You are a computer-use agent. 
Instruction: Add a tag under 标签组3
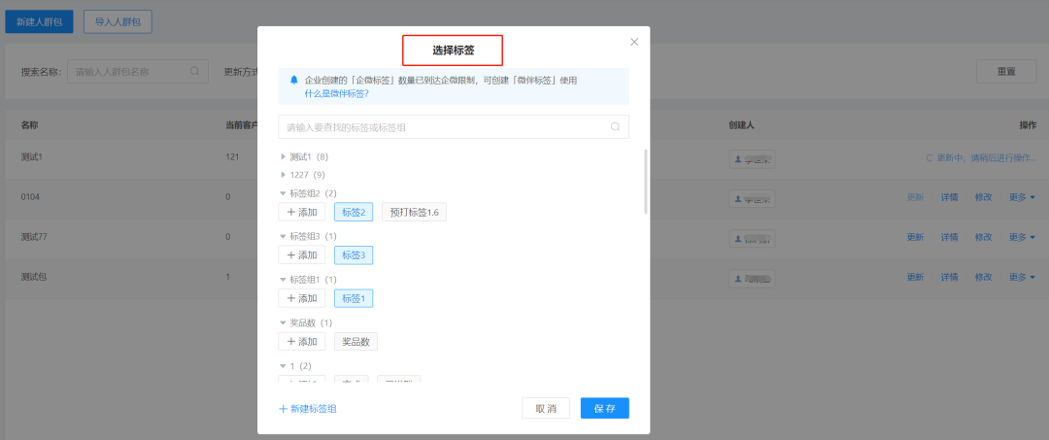(302, 254)
